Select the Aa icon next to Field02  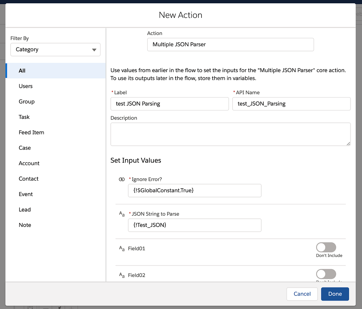122,275
